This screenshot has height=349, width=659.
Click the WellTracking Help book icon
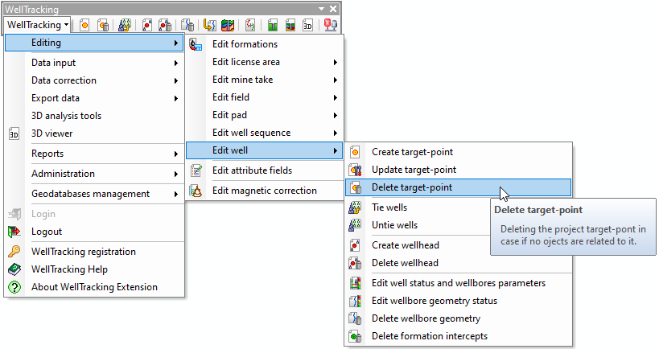[x=14, y=269]
